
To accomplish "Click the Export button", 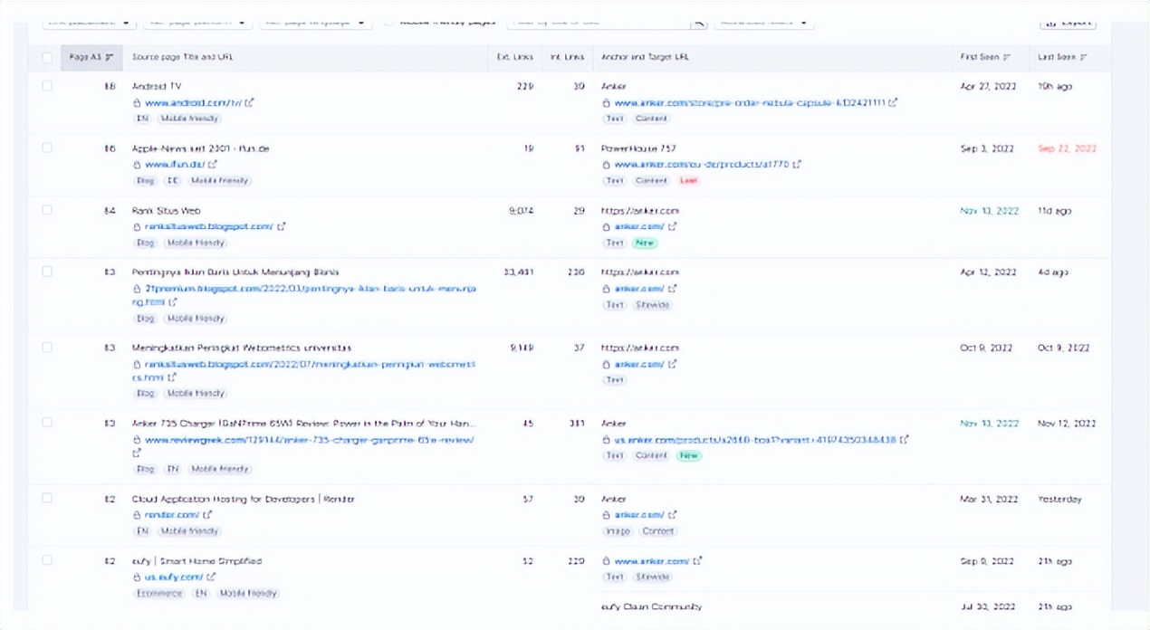I will click(1069, 22).
